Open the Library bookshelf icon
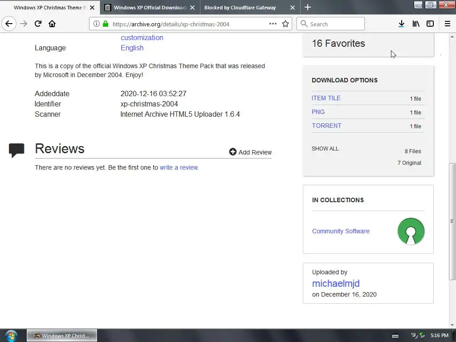 click(416, 24)
